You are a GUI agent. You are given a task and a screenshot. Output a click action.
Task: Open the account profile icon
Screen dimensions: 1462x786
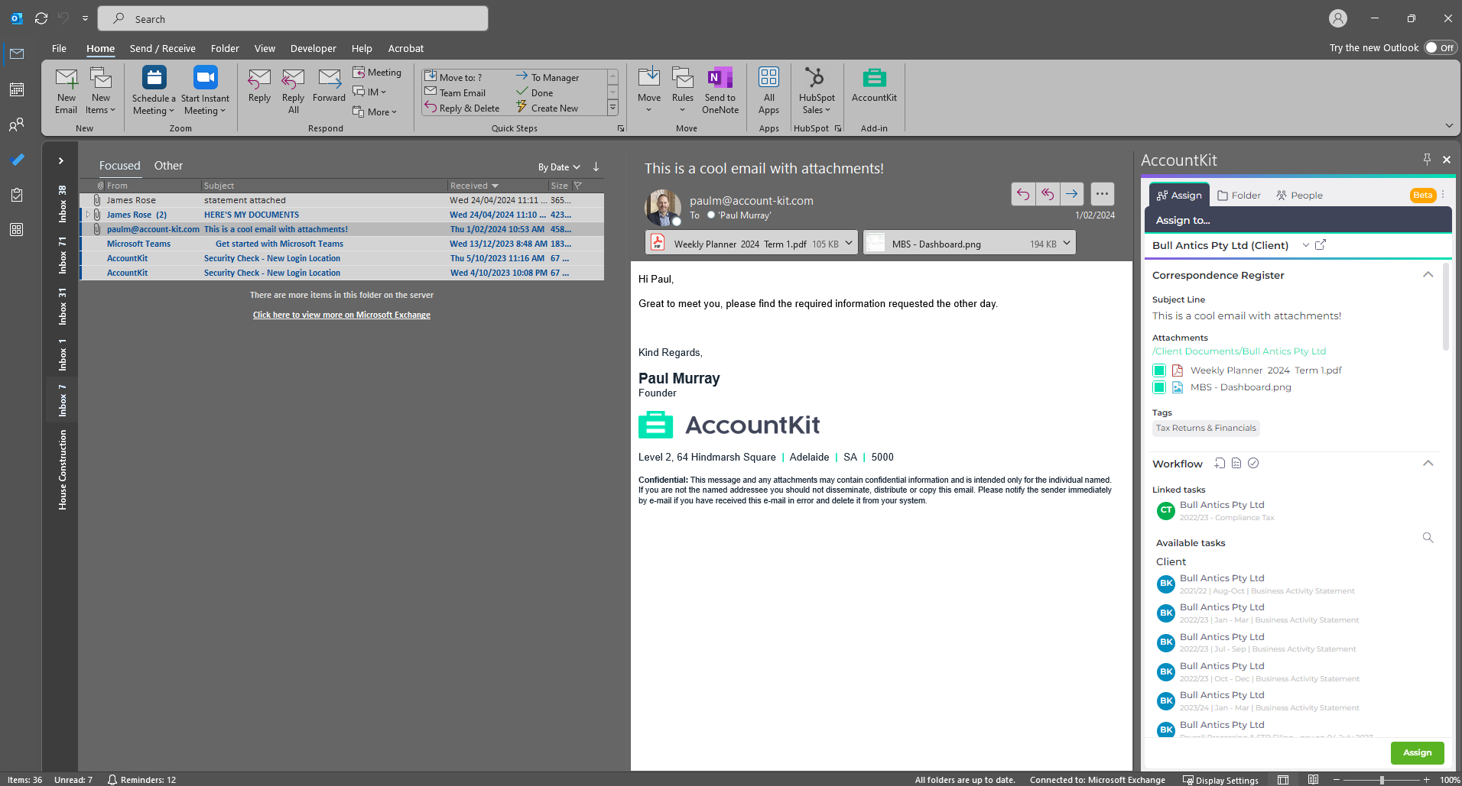(x=1337, y=18)
